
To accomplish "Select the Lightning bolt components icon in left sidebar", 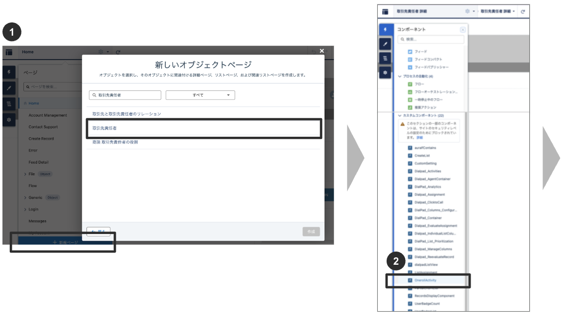I will (386, 29).
